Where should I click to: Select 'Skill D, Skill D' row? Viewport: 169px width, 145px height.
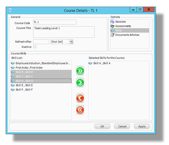41,81
